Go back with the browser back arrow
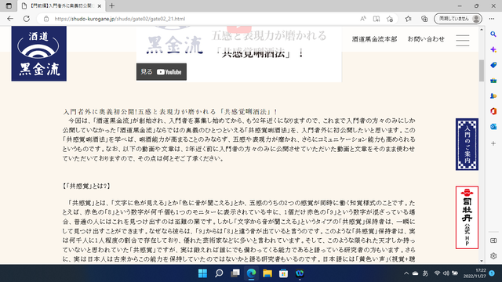The height and width of the screenshot is (282, 502). (10, 19)
